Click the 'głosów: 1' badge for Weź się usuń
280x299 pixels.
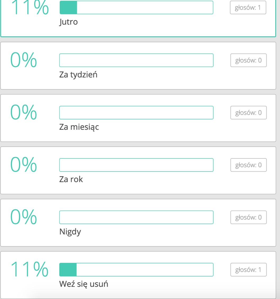[x=248, y=270]
